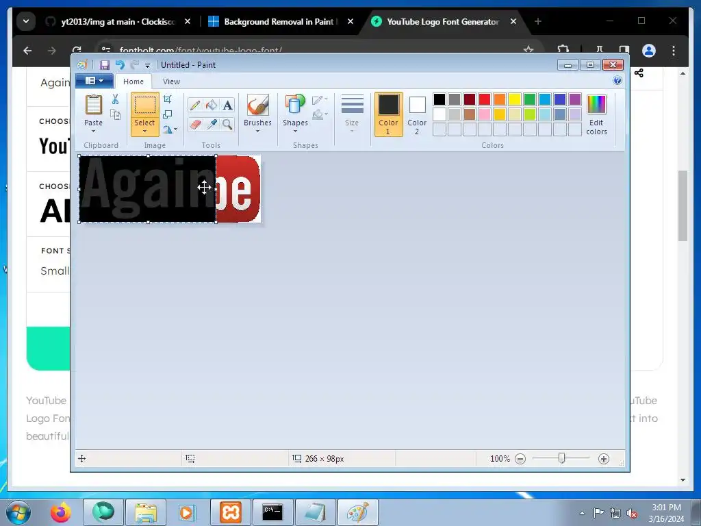Click the Copy icon in Clipboard group
The image size is (701, 526).
tap(115, 114)
